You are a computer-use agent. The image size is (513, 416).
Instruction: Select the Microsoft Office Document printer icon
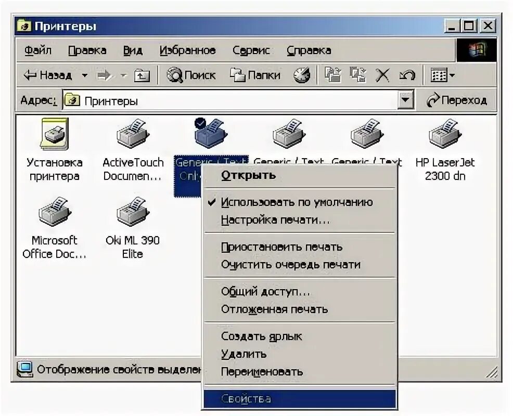pos(55,212)
